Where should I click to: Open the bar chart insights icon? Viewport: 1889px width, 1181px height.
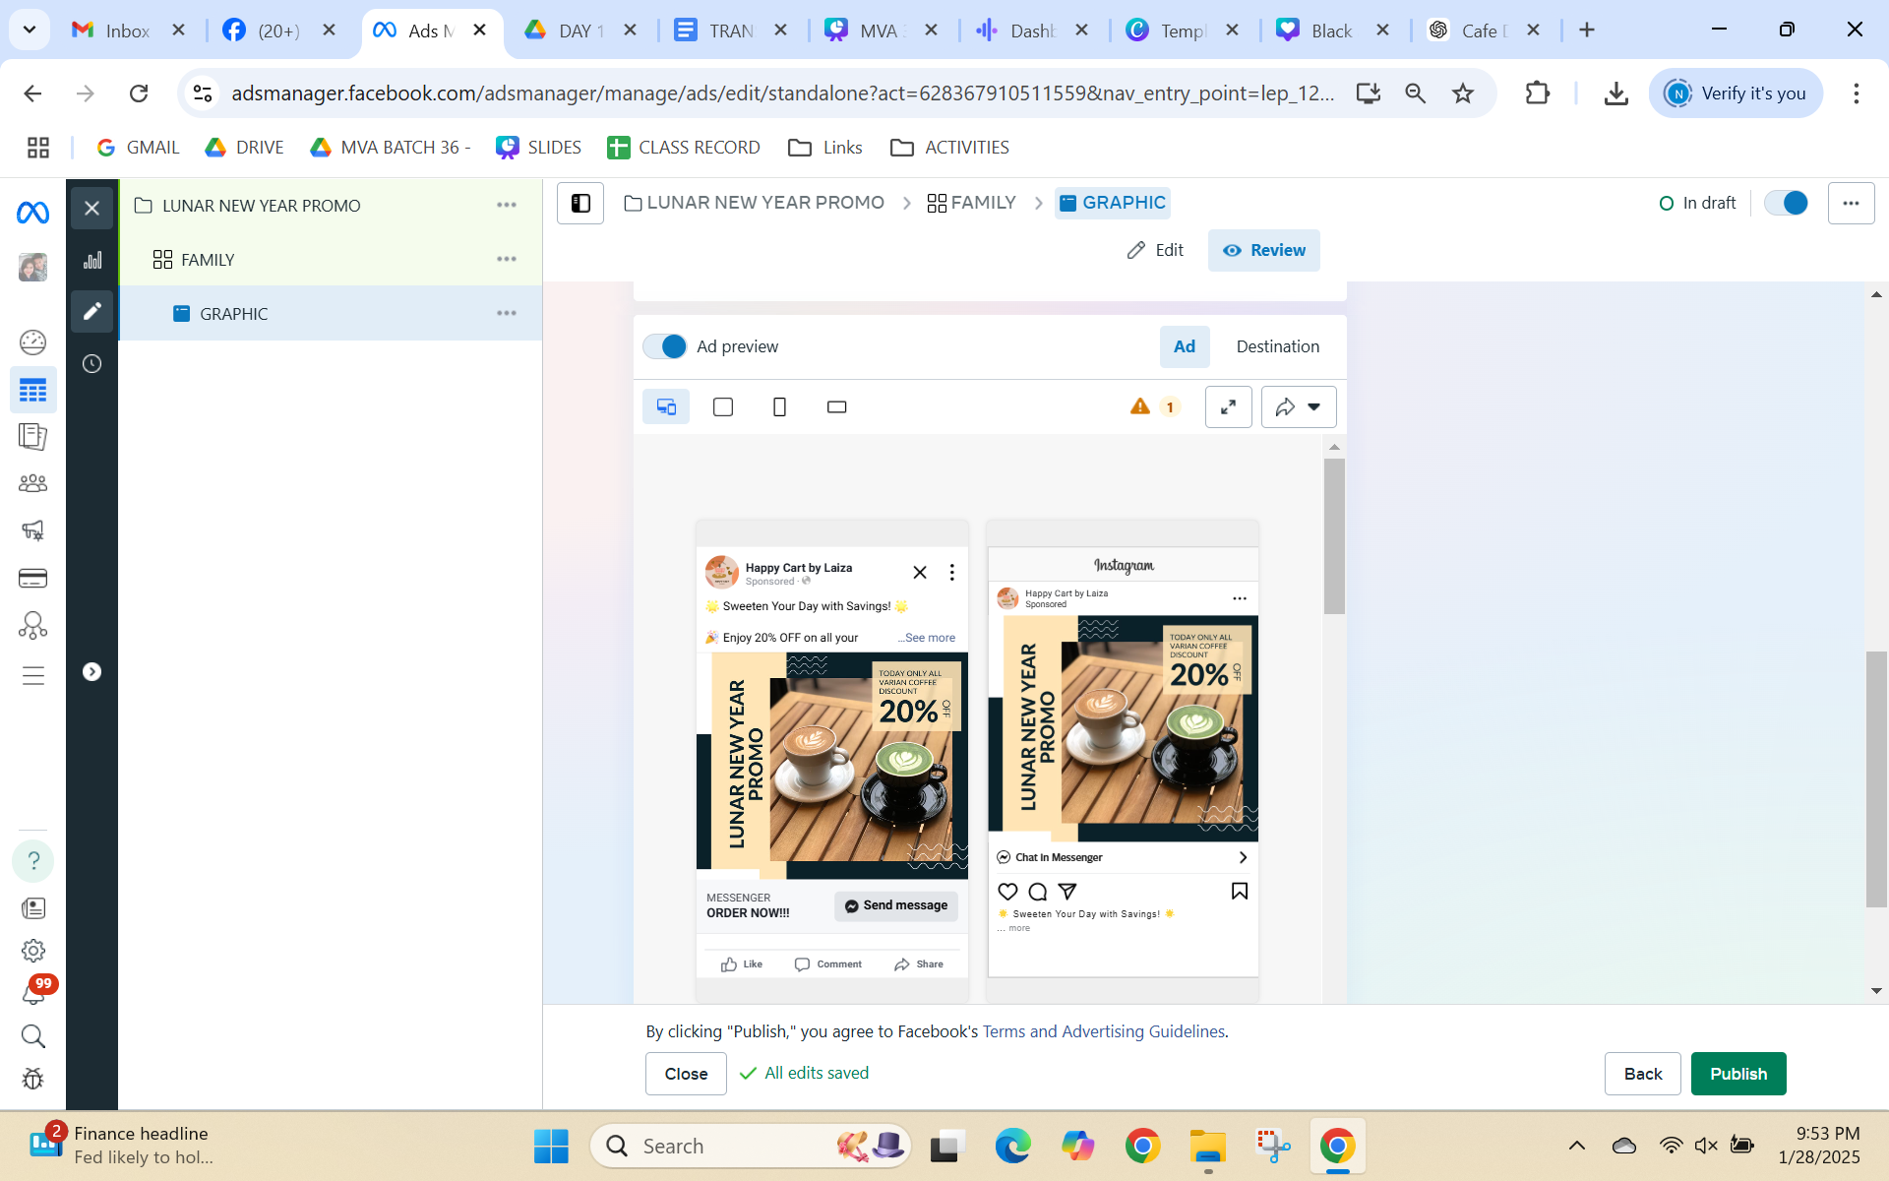tap(92, 260)
